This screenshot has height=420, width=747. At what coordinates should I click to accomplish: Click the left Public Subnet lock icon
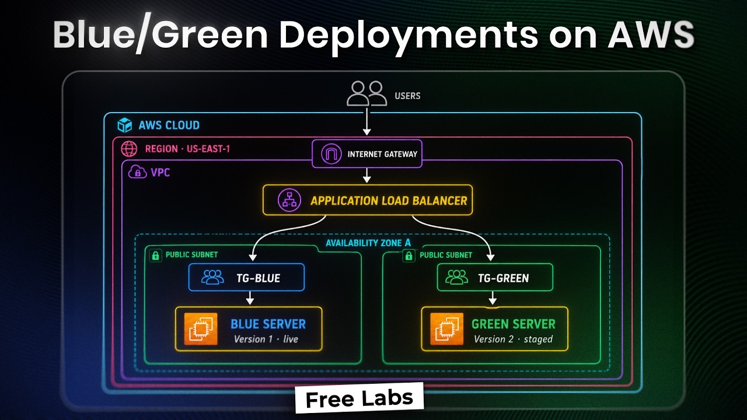click(x=155, y=255)
